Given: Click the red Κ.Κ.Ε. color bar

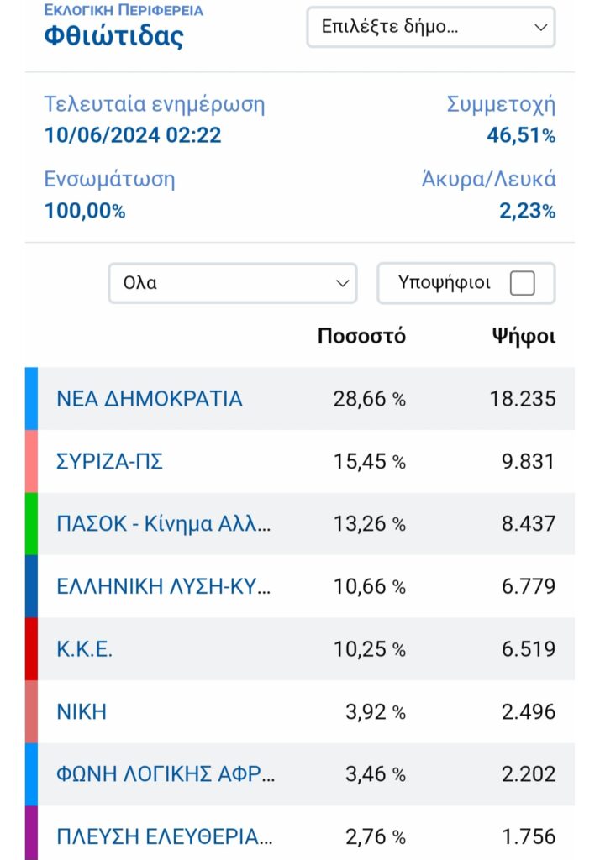Looking at the screenshot, I should pyautogui.click(x=31, y=649).
